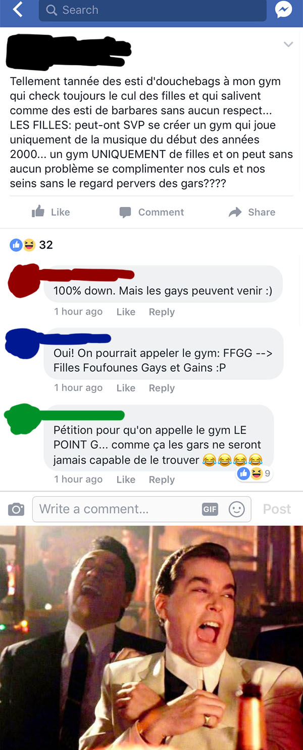Open the GIF picker

point(210,509)
